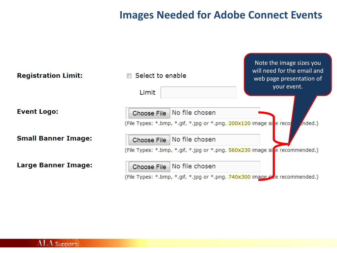Click the 'Select to enable' label text
Image resolution: width=337 pixels, height=253 pixels.
coord(161,76)
